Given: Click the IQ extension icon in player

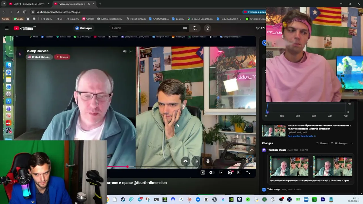Looking at the screenshot, I should point(203,173).
